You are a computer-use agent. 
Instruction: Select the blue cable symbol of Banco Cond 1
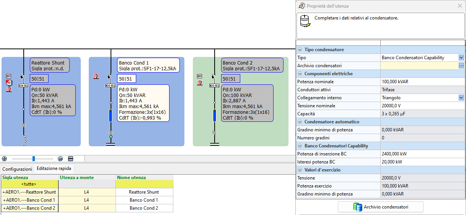(111, 115)
